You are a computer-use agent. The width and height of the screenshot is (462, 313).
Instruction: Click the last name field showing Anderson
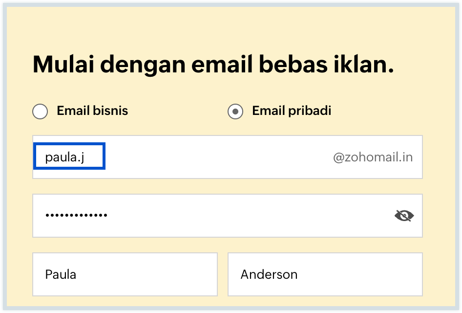(x=325, y=274)
